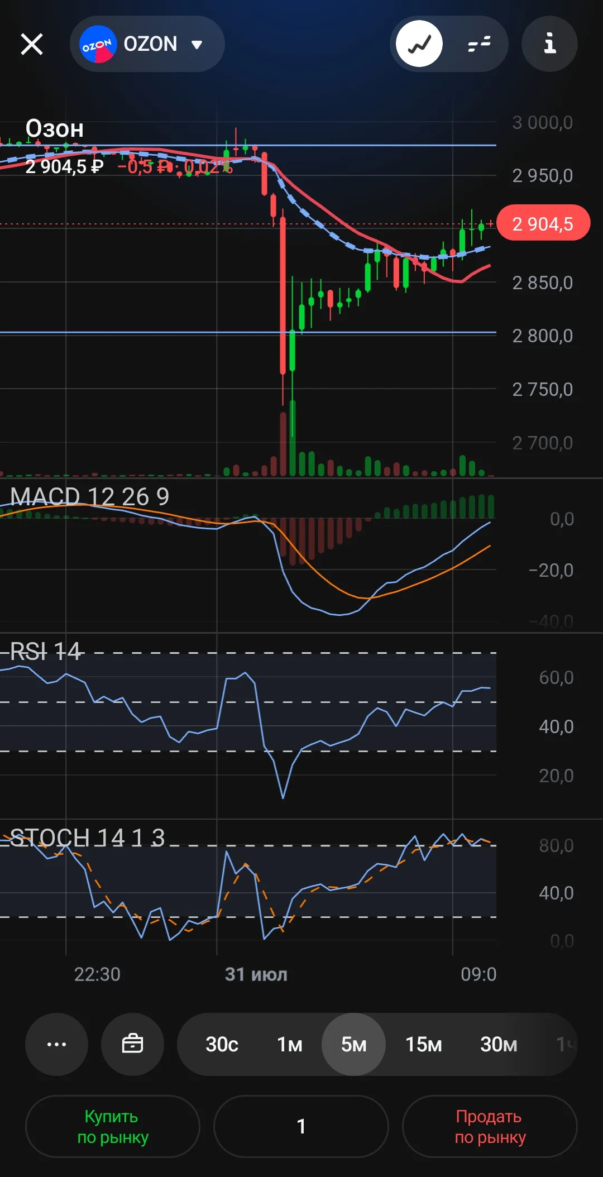Viewport: 603px width, 1177px height.
Task: Open STOCH 14 1 3 indicator settings
Action: tap(87, 838)
